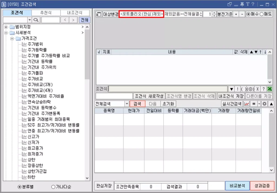Select the 매수 radio button
This screenshot has height=193, width=277.
coord(248,14)
